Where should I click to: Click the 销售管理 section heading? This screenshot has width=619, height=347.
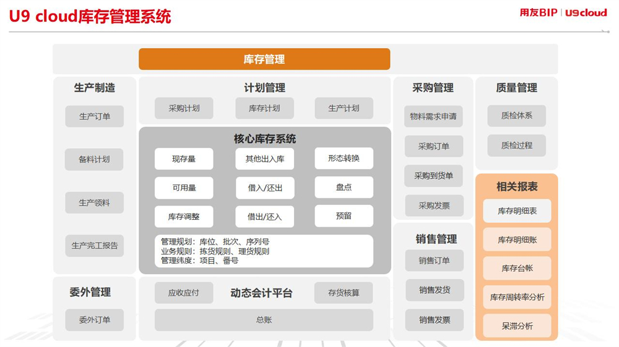click(436, 239)
